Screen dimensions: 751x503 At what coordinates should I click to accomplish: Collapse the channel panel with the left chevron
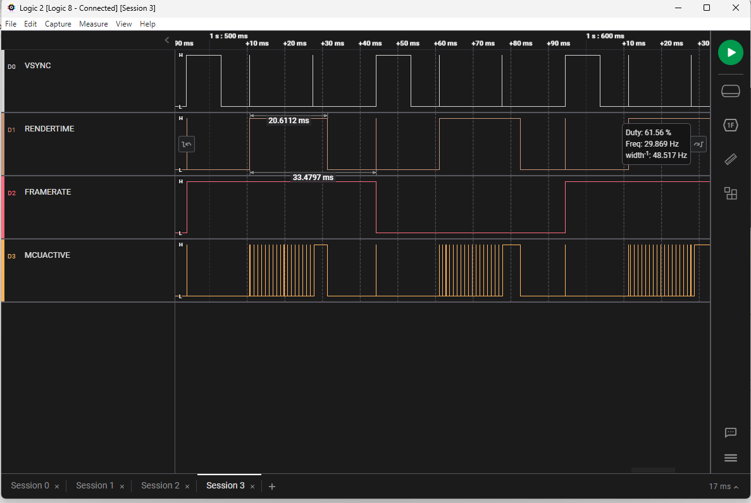[x=167, y=39]
